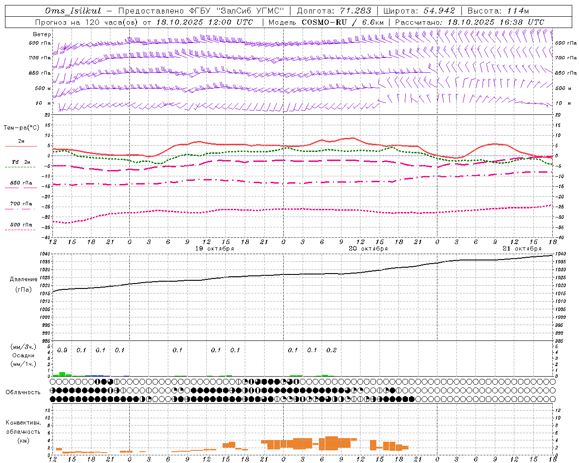Screen dimensions: 579x463
Task: Click the (мм/3ч.) precipitation unit label
Action: tap(24, 347)
